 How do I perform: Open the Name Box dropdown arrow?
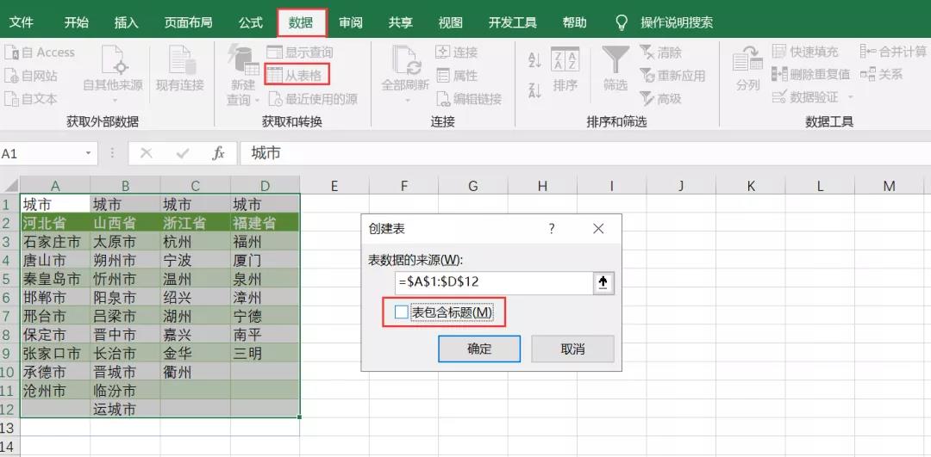click(89, 153)
